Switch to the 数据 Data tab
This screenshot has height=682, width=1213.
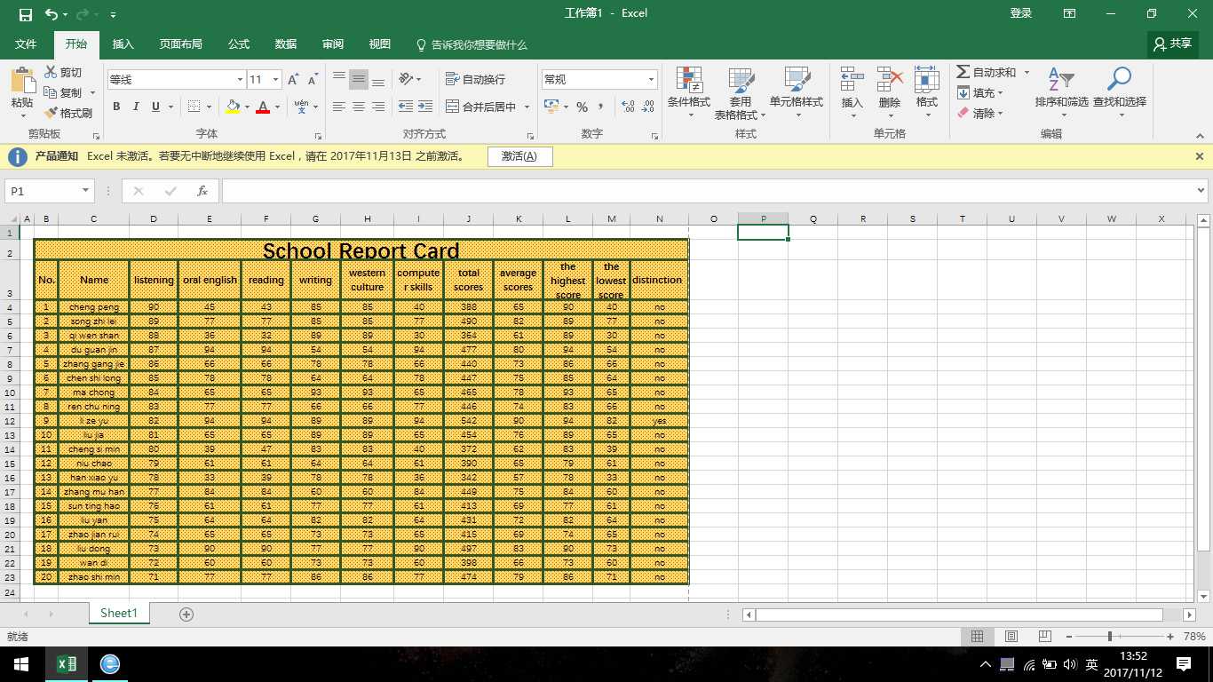[285, 44]
